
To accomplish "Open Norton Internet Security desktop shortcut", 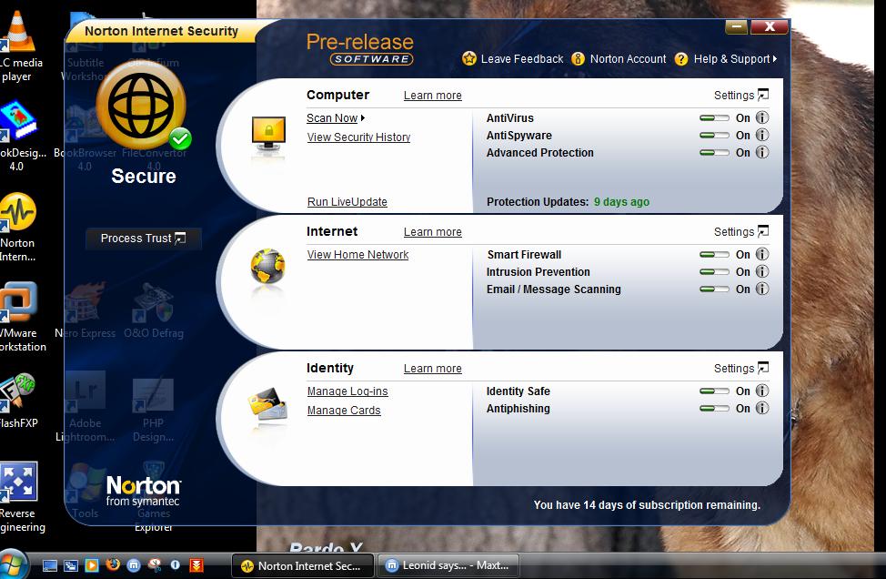I will [x=18, y=226].
